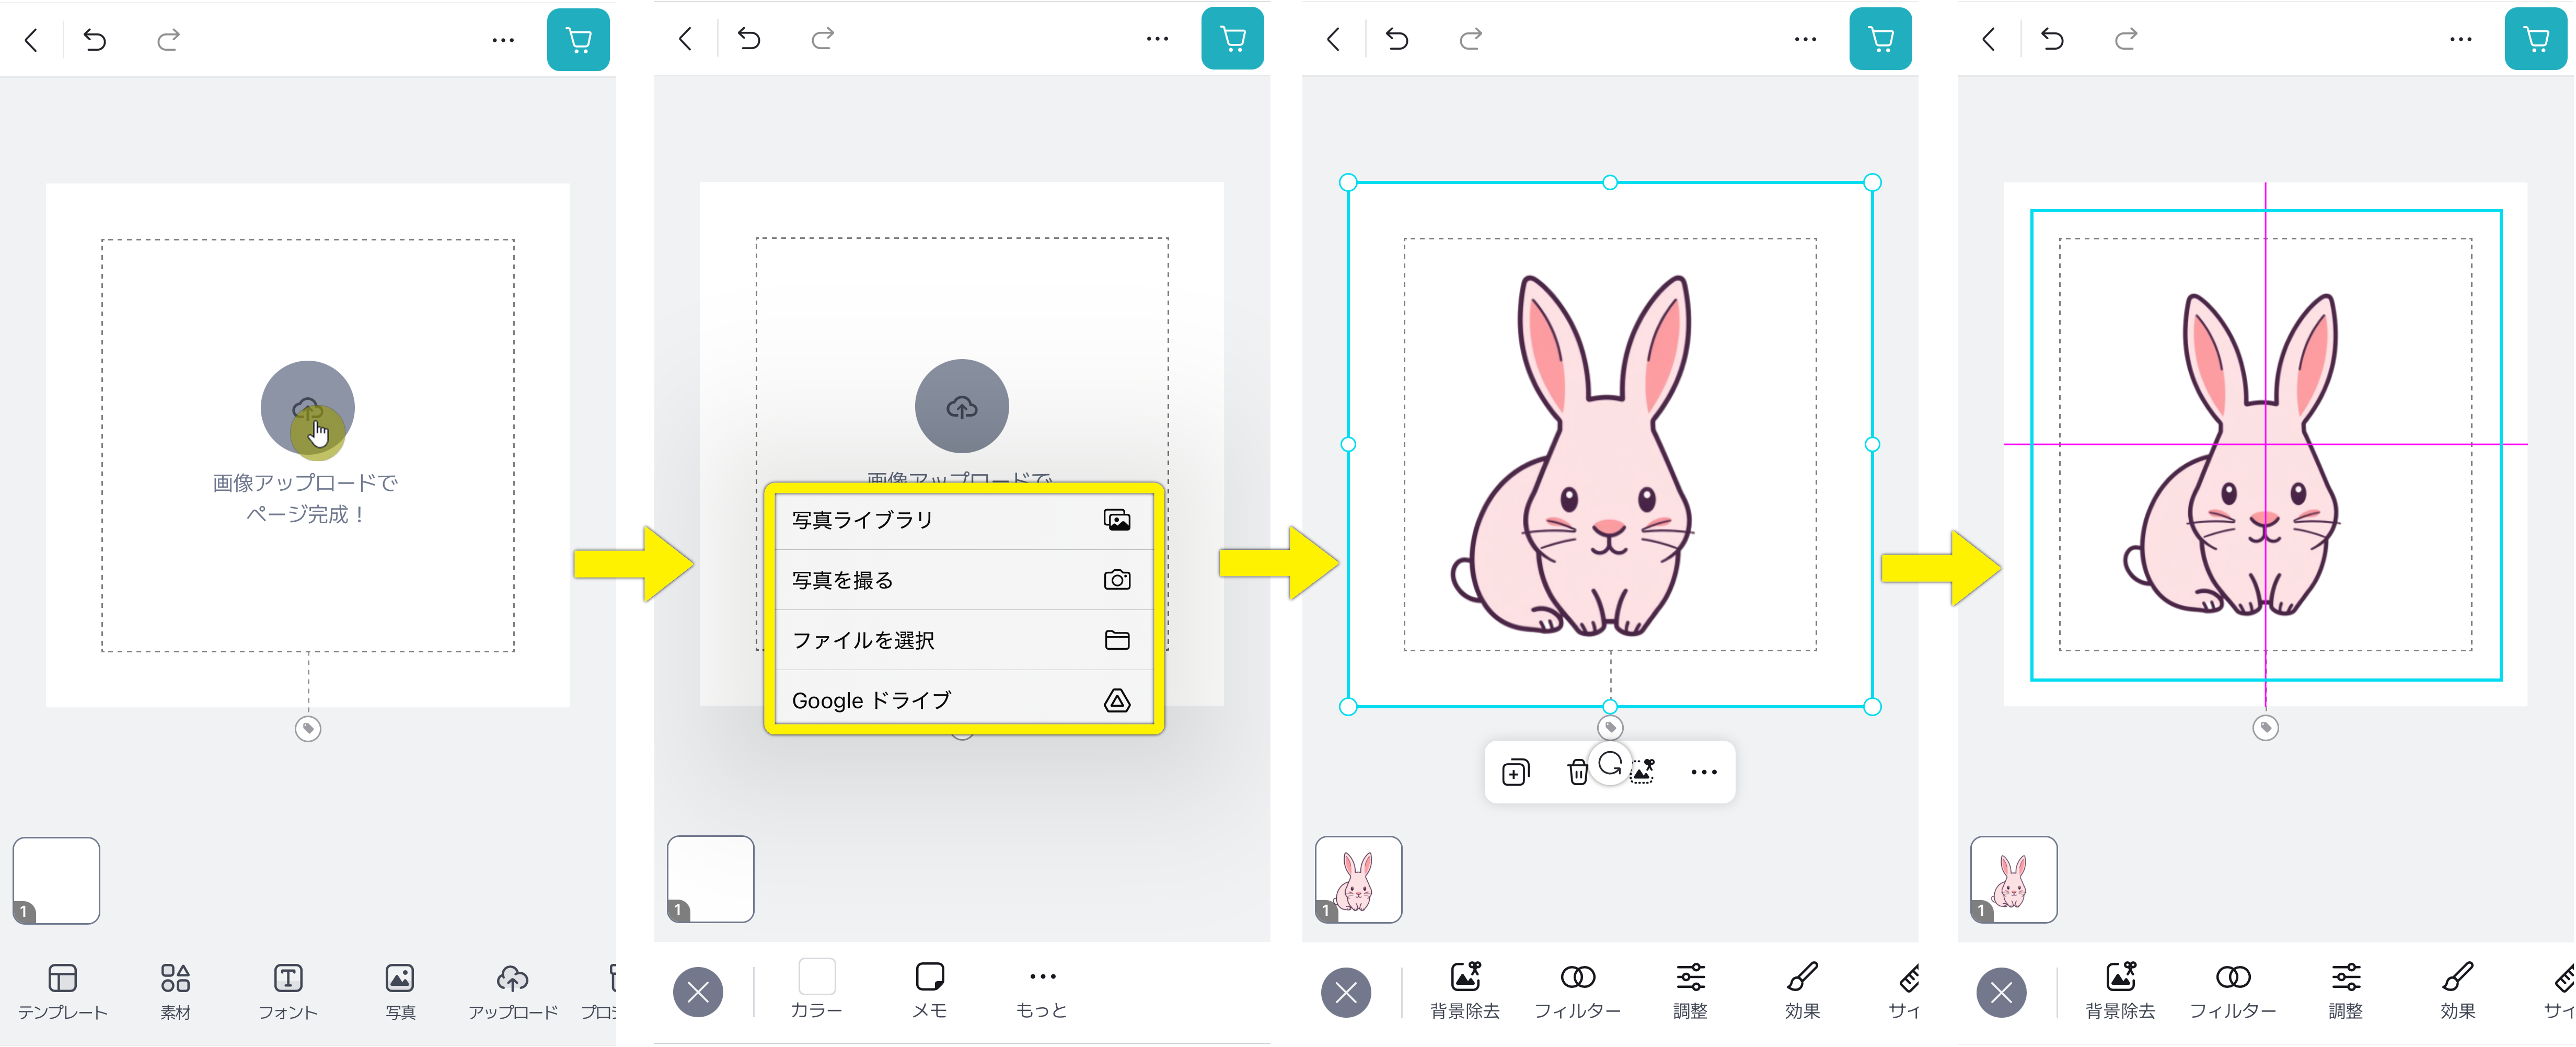Viewport: 2576px width, 1047px height.
Task: Open the 写真 tab
Action: pyautogui.click(x=400, y=991)
